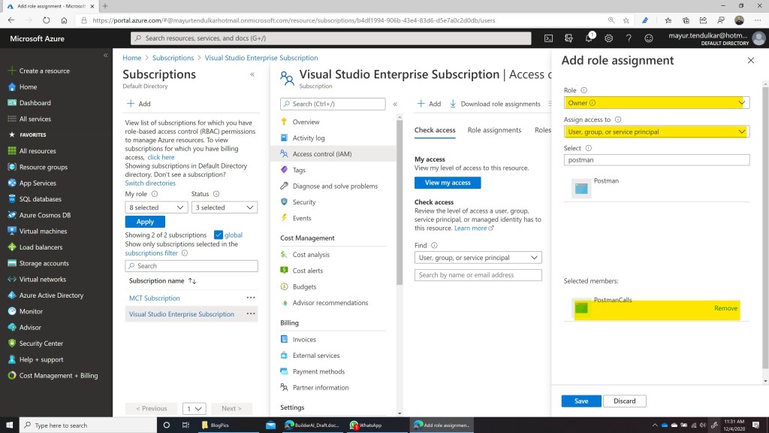Click Save to confirm role assignment
Image resolution: width=769 pixels, height=433 pixels.
click(x=581, y=401)
